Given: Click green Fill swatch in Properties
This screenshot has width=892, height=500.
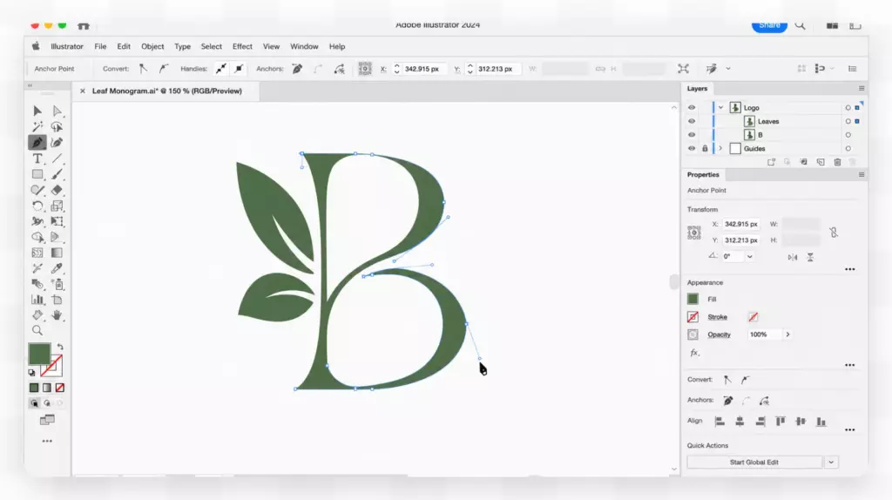Looking at the screenshot, I should [693, 299].
